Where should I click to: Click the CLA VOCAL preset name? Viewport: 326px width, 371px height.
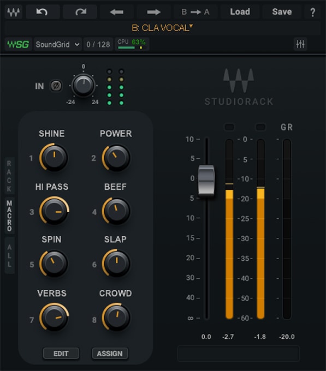coord(162,28)
